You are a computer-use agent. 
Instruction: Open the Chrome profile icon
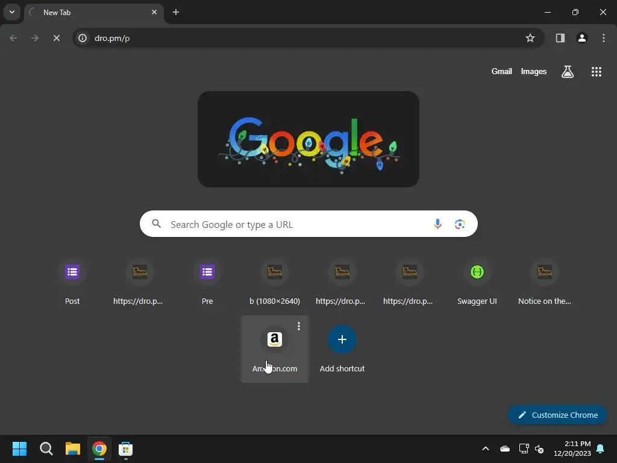click(582, 38)
